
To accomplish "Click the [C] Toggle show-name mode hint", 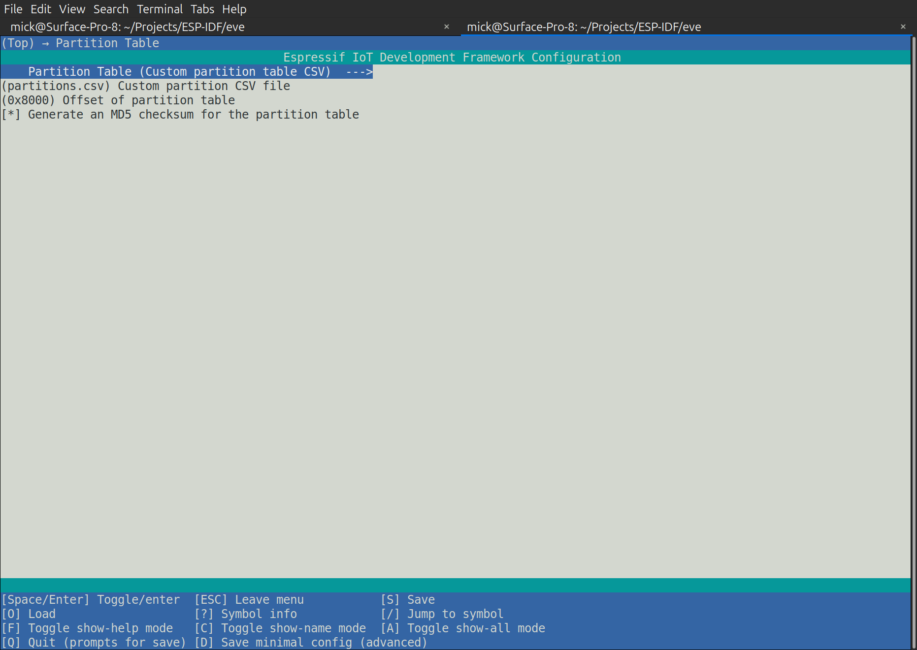I will click(x=280, y=628).
